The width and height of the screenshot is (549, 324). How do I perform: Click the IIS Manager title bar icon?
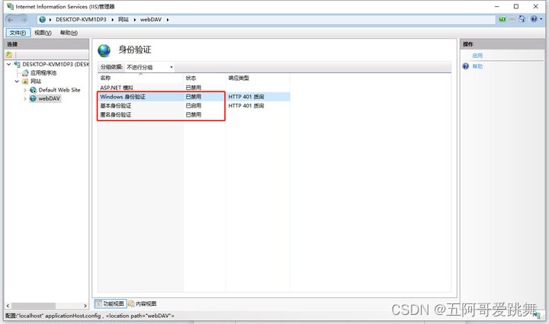[x=10, y=6]
